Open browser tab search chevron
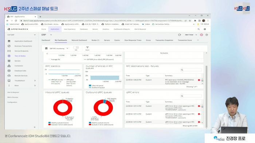 (189, 16)
